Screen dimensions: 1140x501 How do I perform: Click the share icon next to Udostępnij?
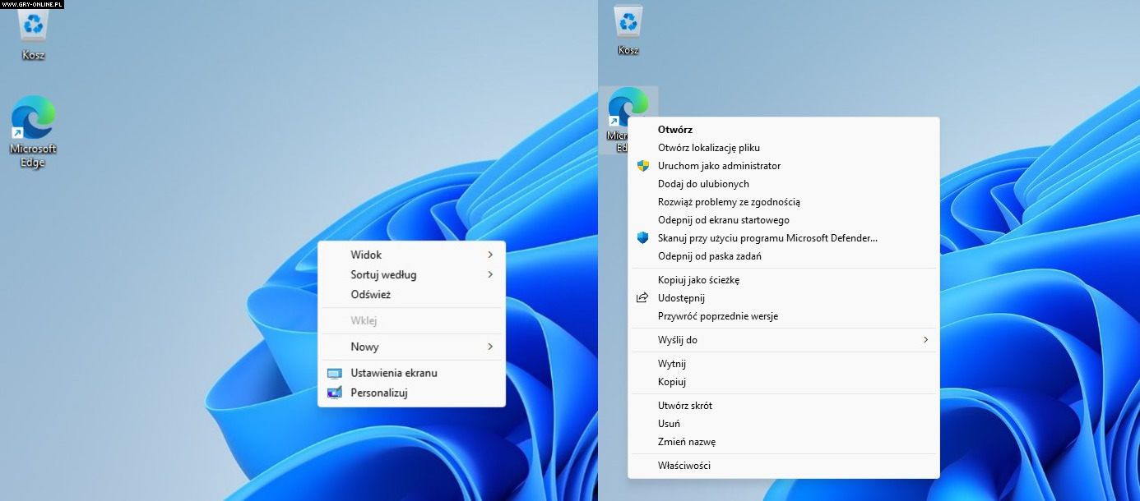[643, 298]
